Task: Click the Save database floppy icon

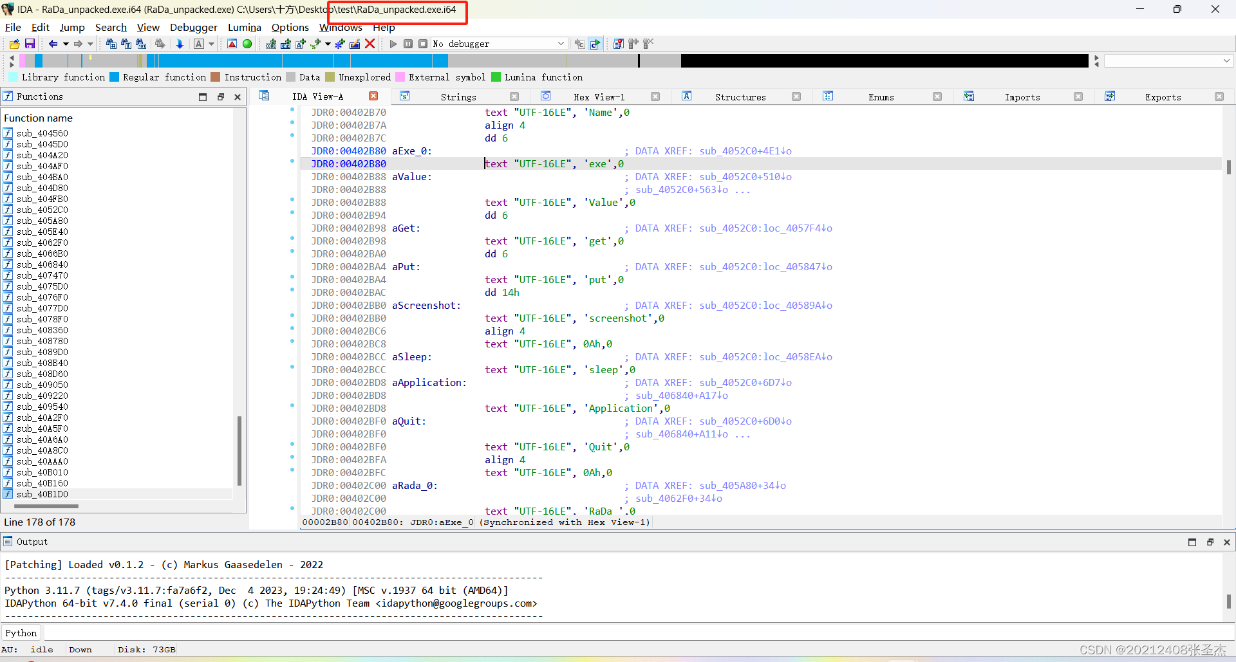Action: pyautogui.click(x=30, y=44)
